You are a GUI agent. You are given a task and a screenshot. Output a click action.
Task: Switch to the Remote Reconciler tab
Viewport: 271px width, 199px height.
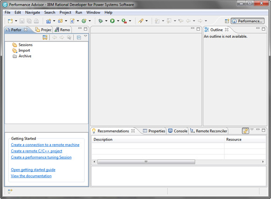click(x=208, y=131)
